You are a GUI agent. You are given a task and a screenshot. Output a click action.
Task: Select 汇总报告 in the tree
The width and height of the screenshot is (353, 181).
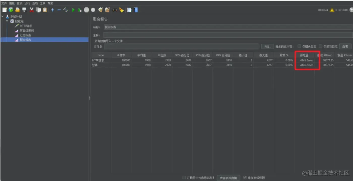pyautogui.click(x=25, y=35)
